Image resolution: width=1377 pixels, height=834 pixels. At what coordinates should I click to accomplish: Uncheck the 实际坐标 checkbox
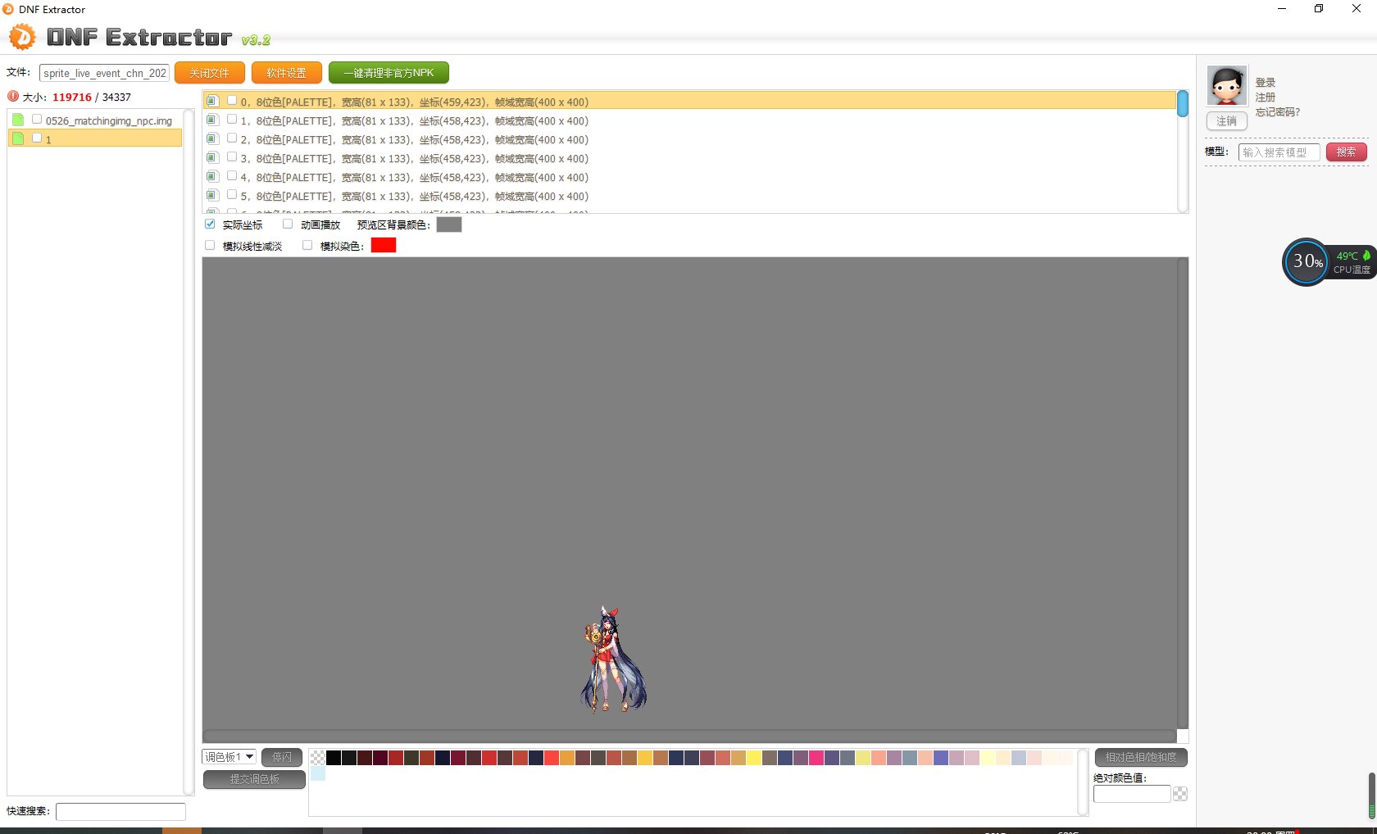[x=210, y=224]
